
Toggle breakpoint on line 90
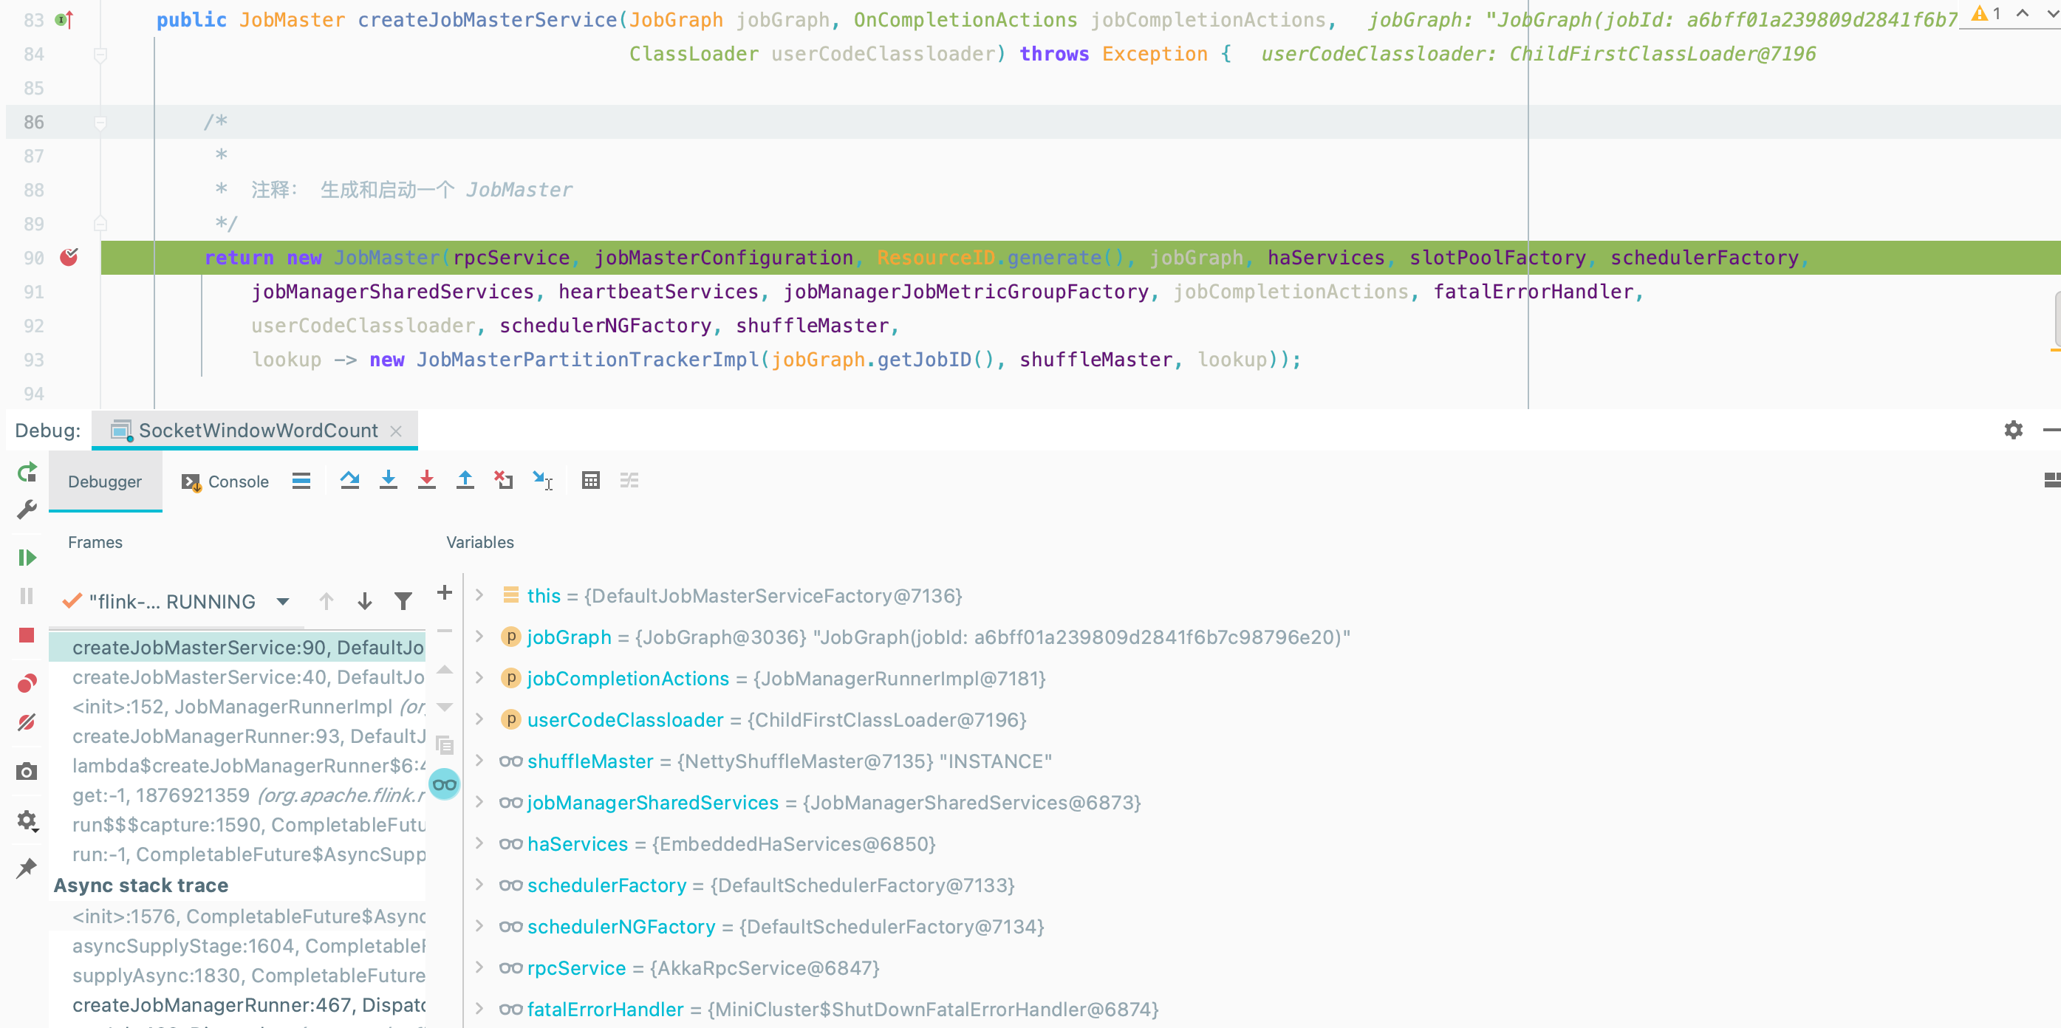coord(69,258)
